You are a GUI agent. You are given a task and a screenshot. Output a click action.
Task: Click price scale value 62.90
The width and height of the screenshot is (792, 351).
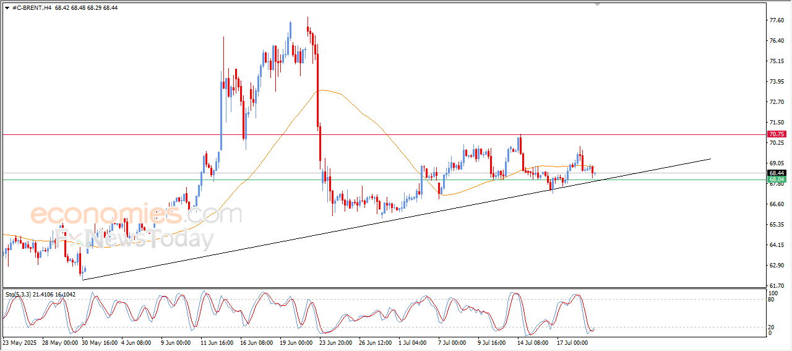click(x=776, y=266)
